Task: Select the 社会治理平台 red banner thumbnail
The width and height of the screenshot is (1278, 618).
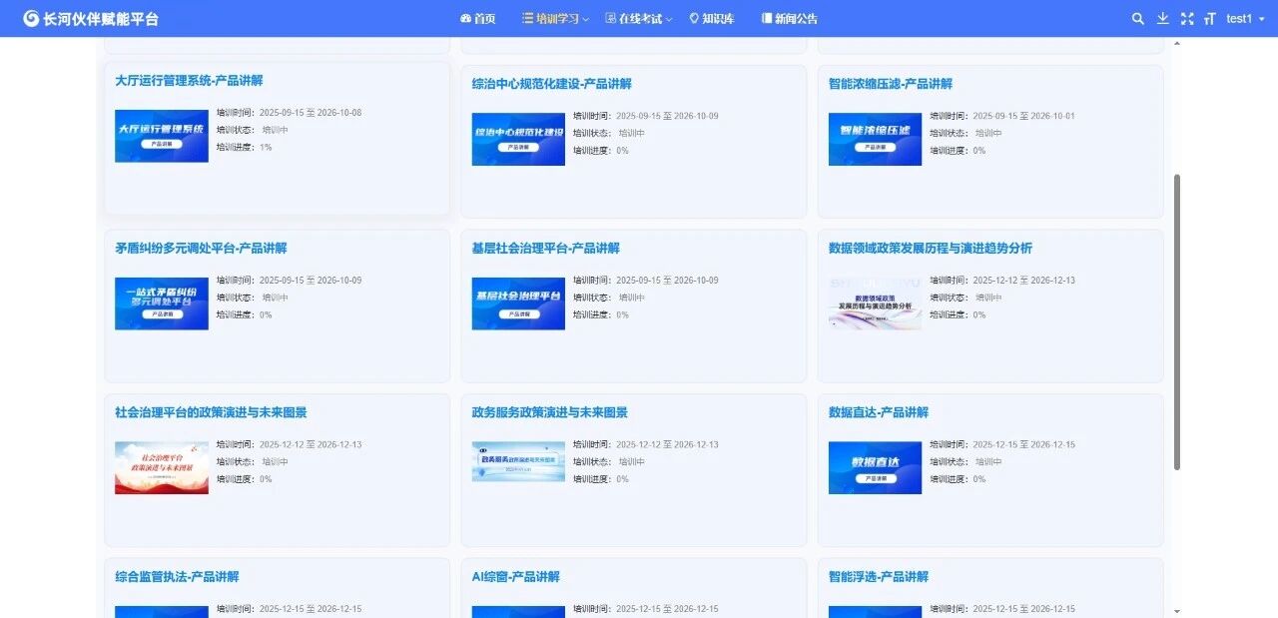Action: pos(162,467)
